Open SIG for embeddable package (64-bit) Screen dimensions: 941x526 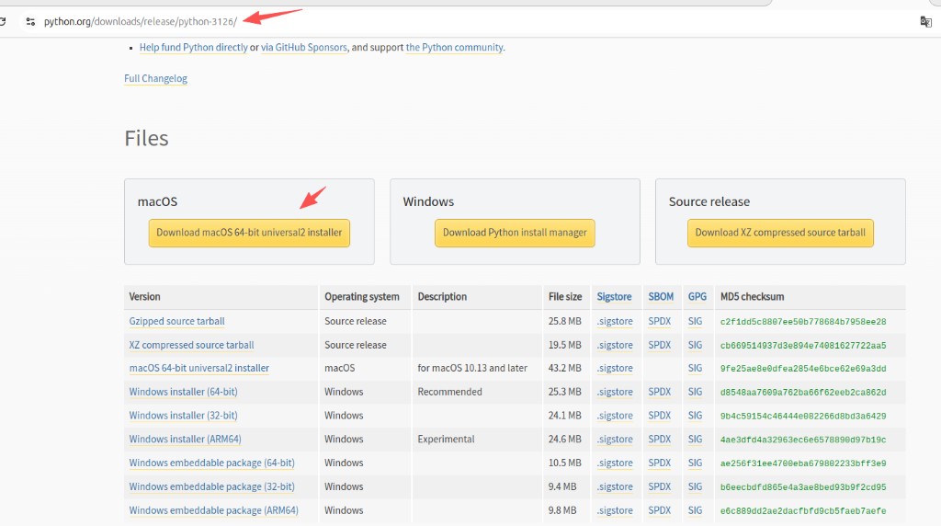coord(695,463)
